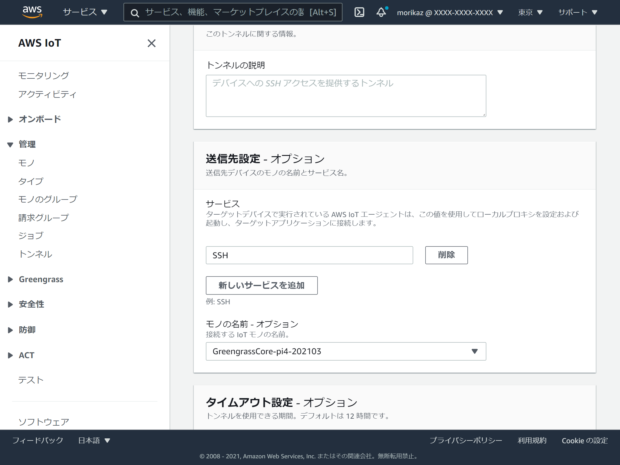The height and width of the screenshot is (465, 620).
Task: Open the 日本語 language dropdown
Action: (93, 440)
